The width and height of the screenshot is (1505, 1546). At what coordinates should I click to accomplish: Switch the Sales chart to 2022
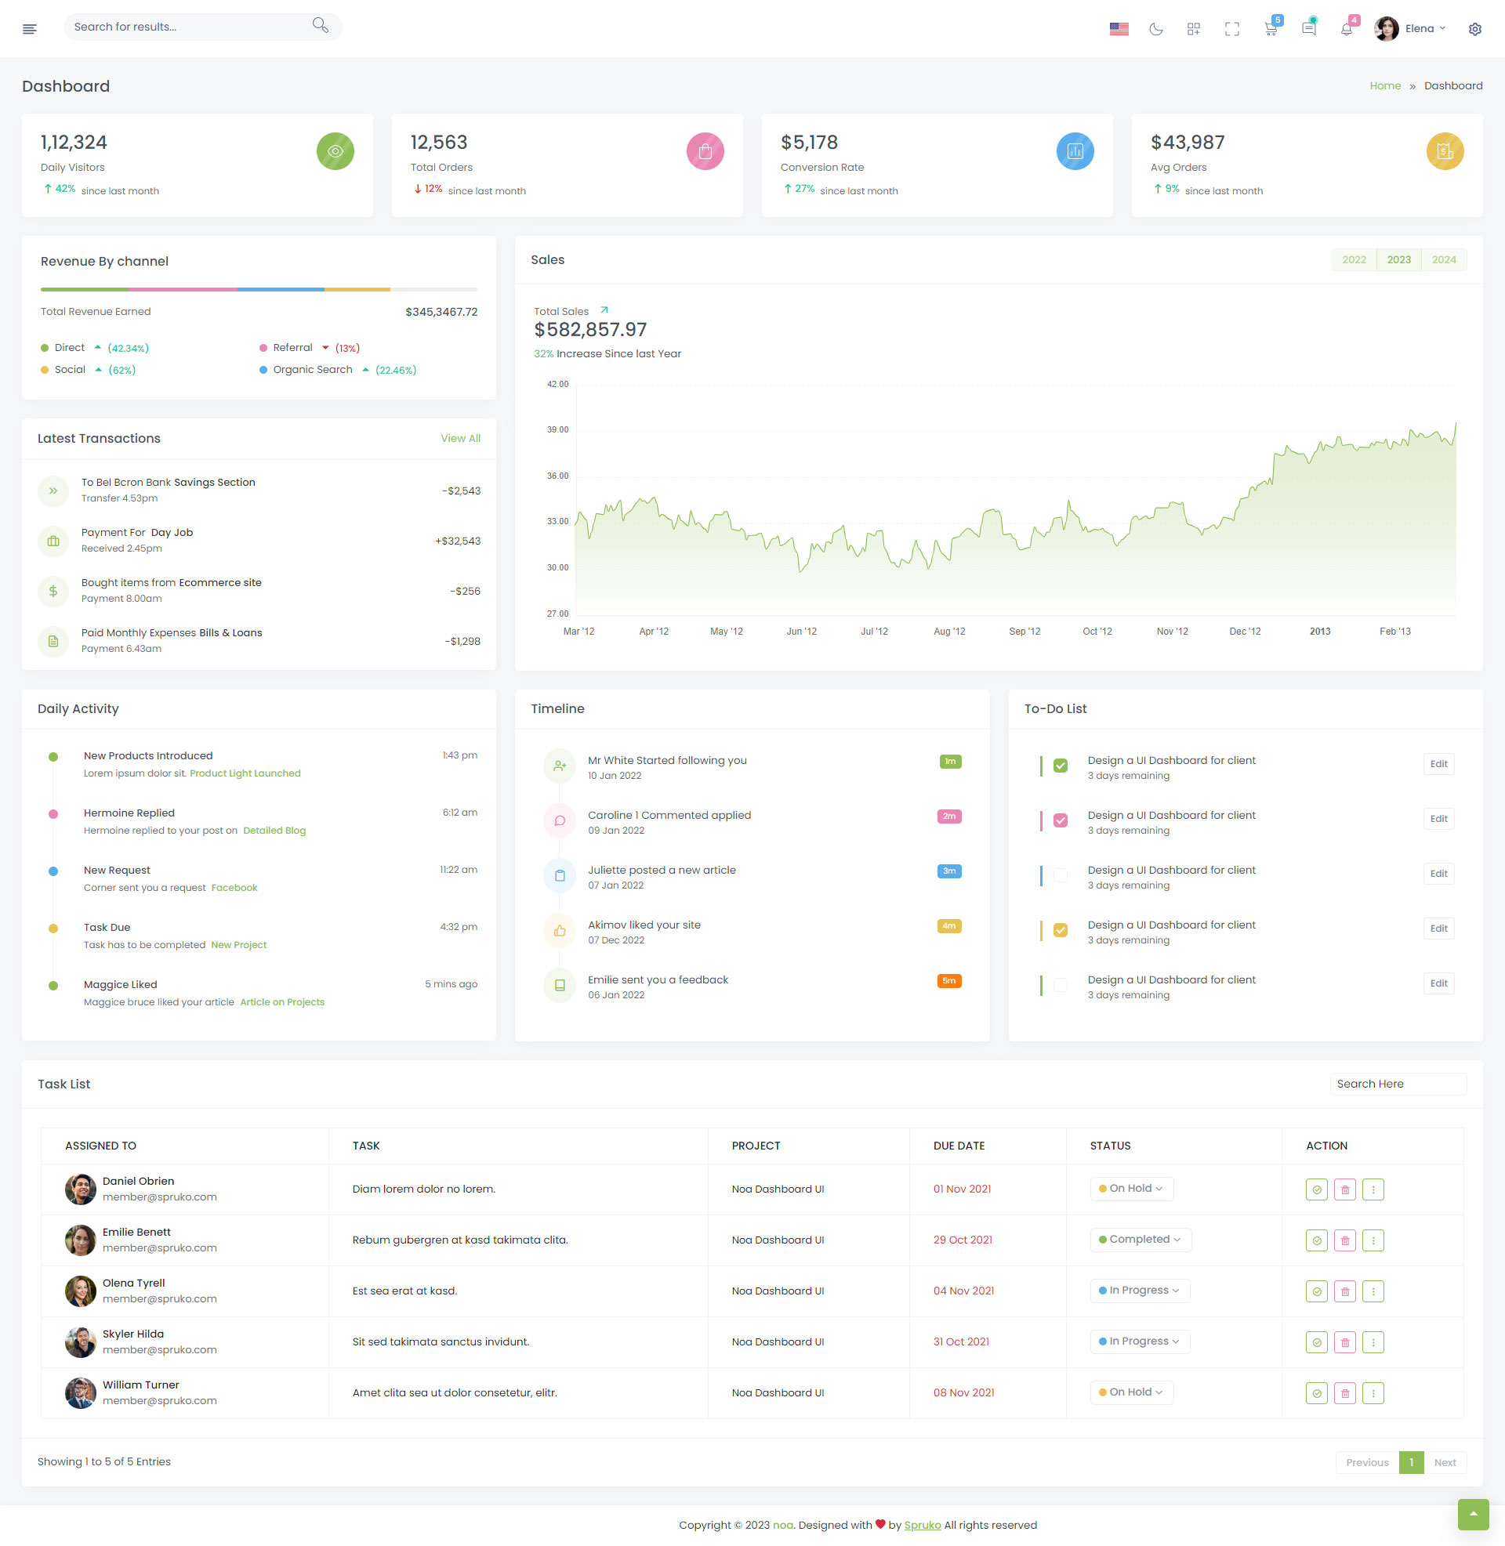[x=1353, y=260]
